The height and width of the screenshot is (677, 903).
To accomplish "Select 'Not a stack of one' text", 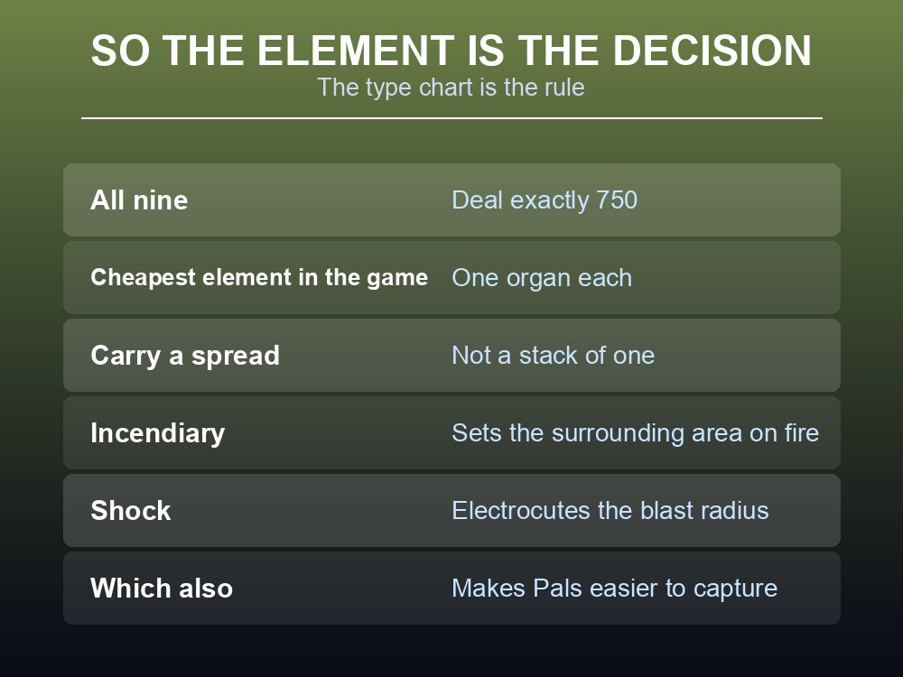I will click(554, 355).
